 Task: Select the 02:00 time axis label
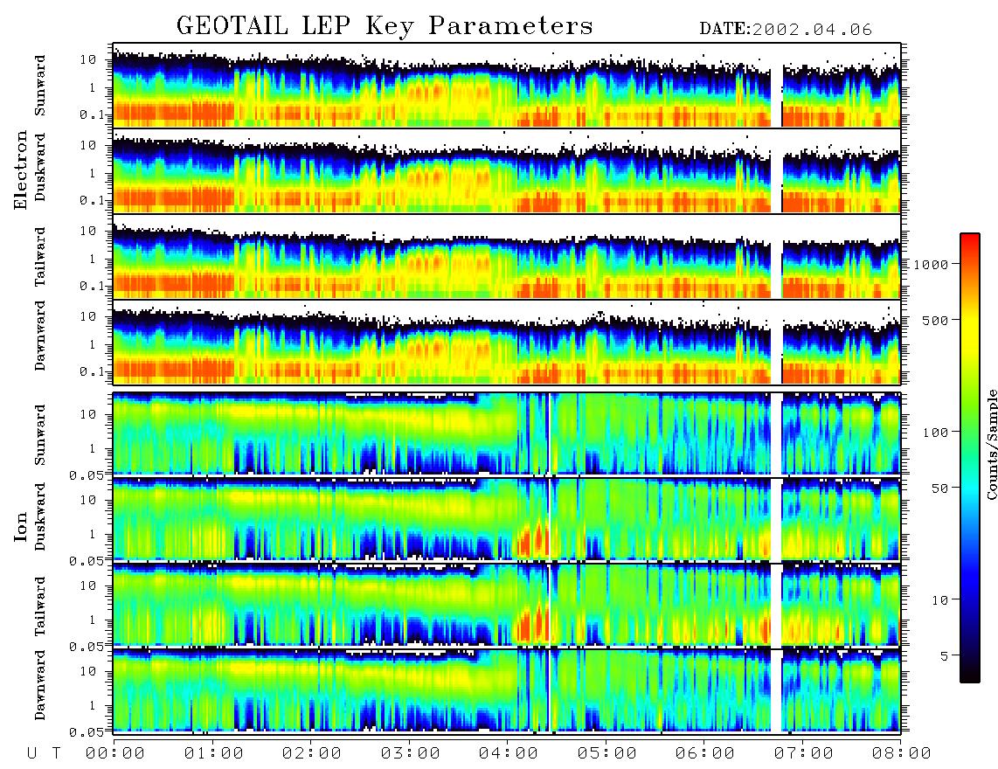coord(312,753)
